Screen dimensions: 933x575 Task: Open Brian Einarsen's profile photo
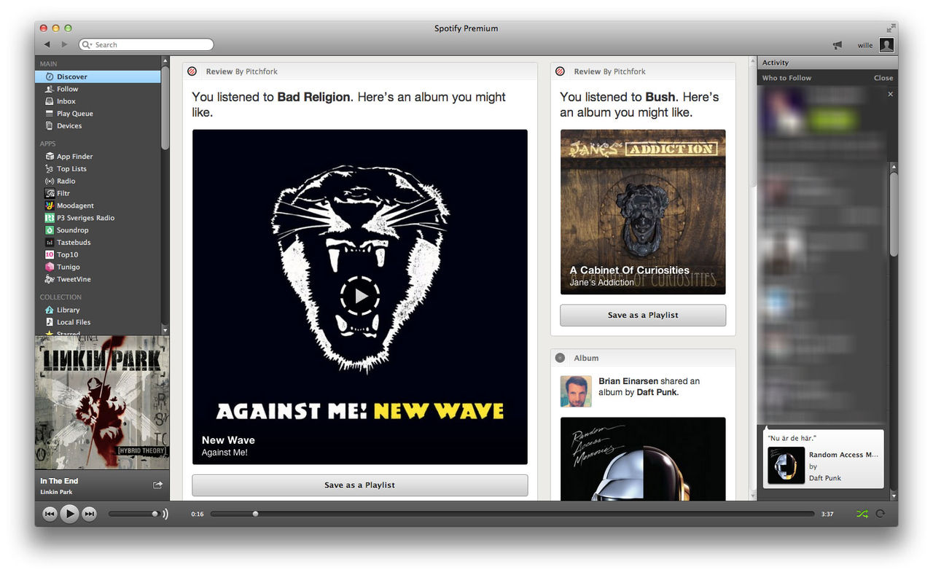coord(576,391)
